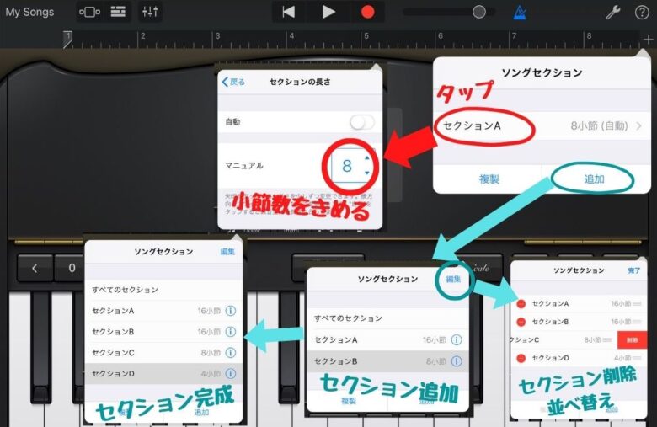Image resolution: width=657 pixels, height=427 pixels.
Task: Select すべてのセクション in four-section list popup
Action: pyautogui.click(x=163, y=290)
